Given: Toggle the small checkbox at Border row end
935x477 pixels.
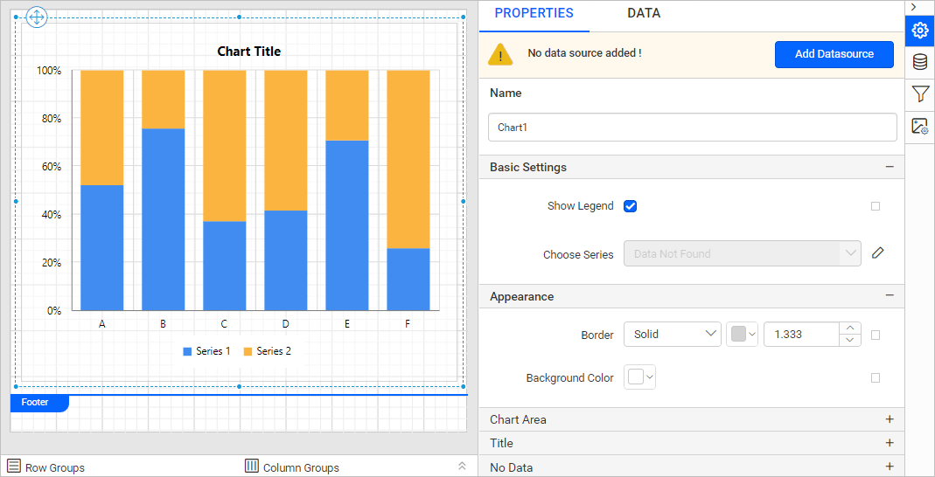Looking at the screenshot, I should [876, 335].
